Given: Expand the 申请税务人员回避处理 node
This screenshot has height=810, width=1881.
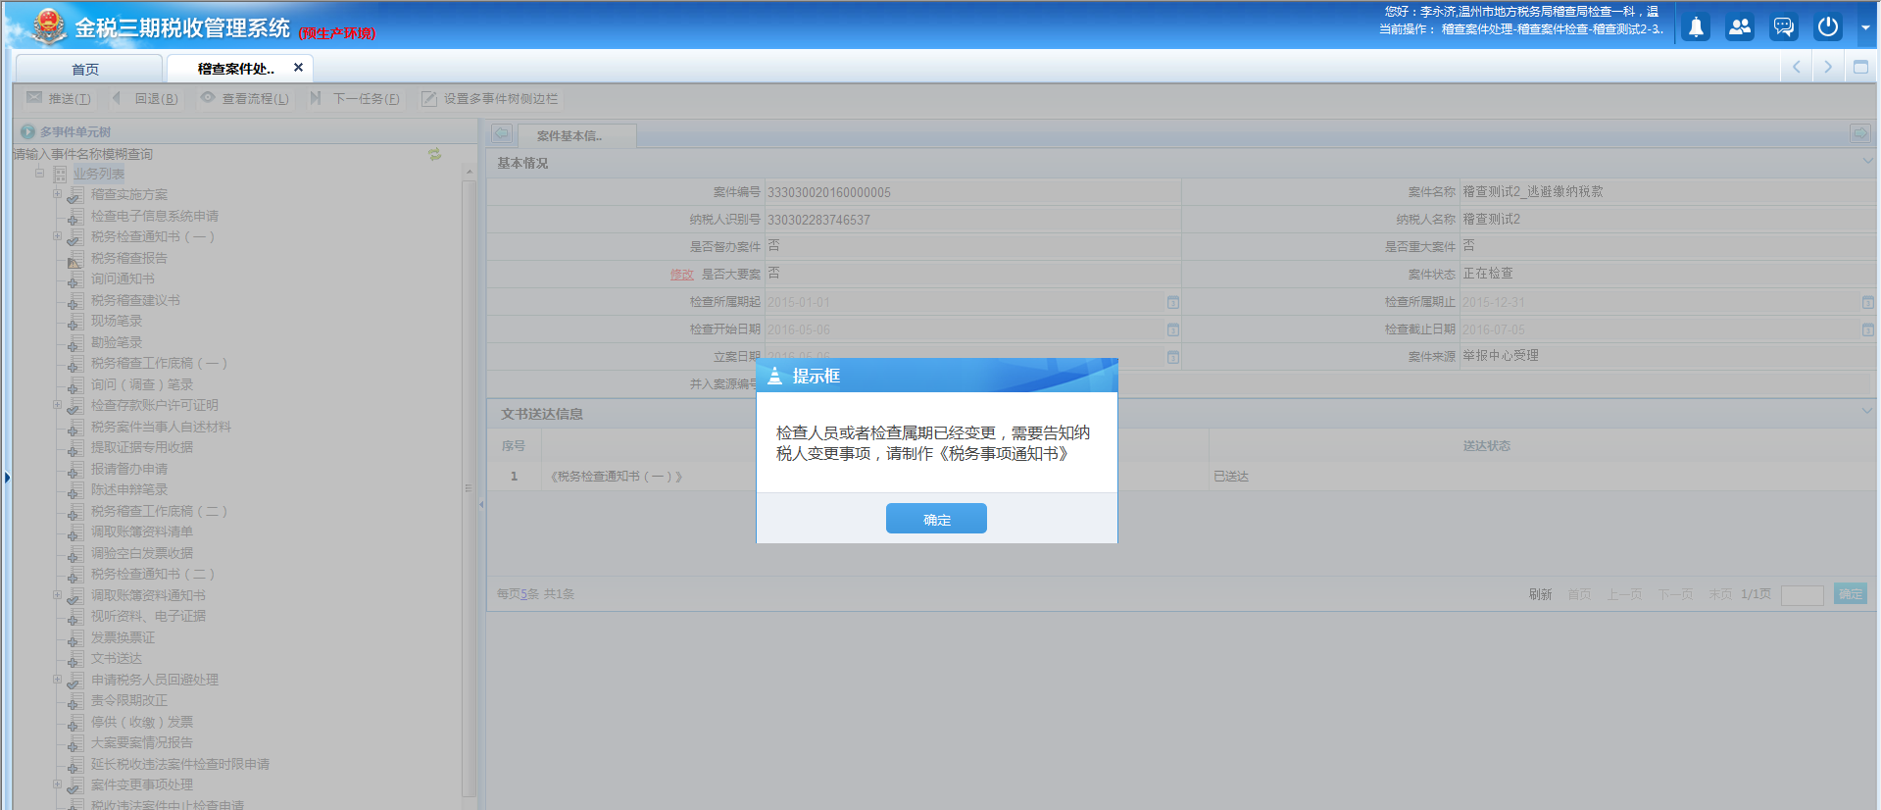Looking at the screenshot, I should [x=57, y=679].
